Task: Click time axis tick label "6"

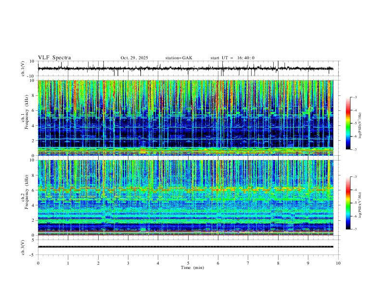Action: tap(218, 263)
